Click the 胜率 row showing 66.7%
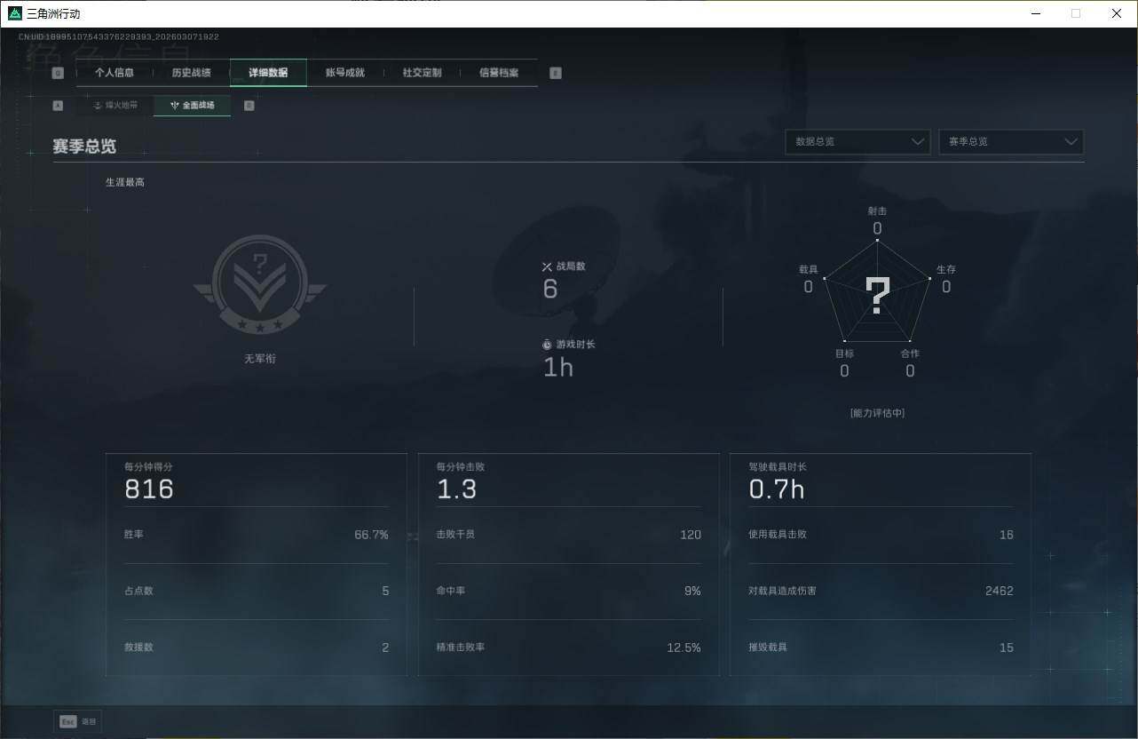The width and height of the screenshot is (1138, 739). point(257,535)
